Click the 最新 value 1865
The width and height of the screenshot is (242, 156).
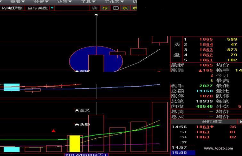point(206,65)
